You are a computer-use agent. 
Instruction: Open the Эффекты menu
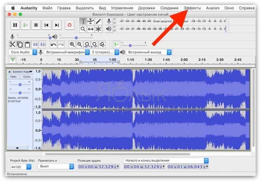click(192, 8)
